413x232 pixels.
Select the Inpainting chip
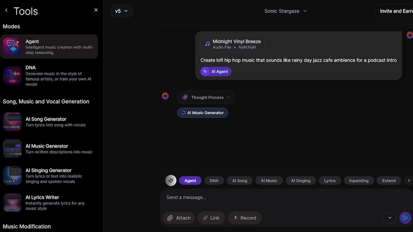(359, 180)
